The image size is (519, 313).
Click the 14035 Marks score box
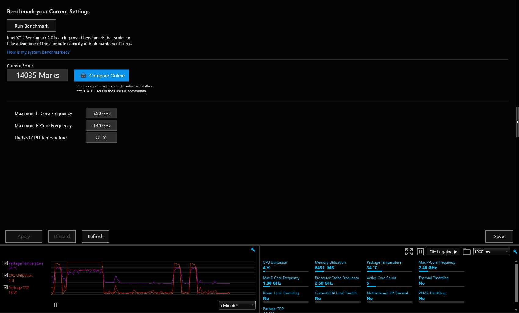pyautogui.click(x=38, y=75)
